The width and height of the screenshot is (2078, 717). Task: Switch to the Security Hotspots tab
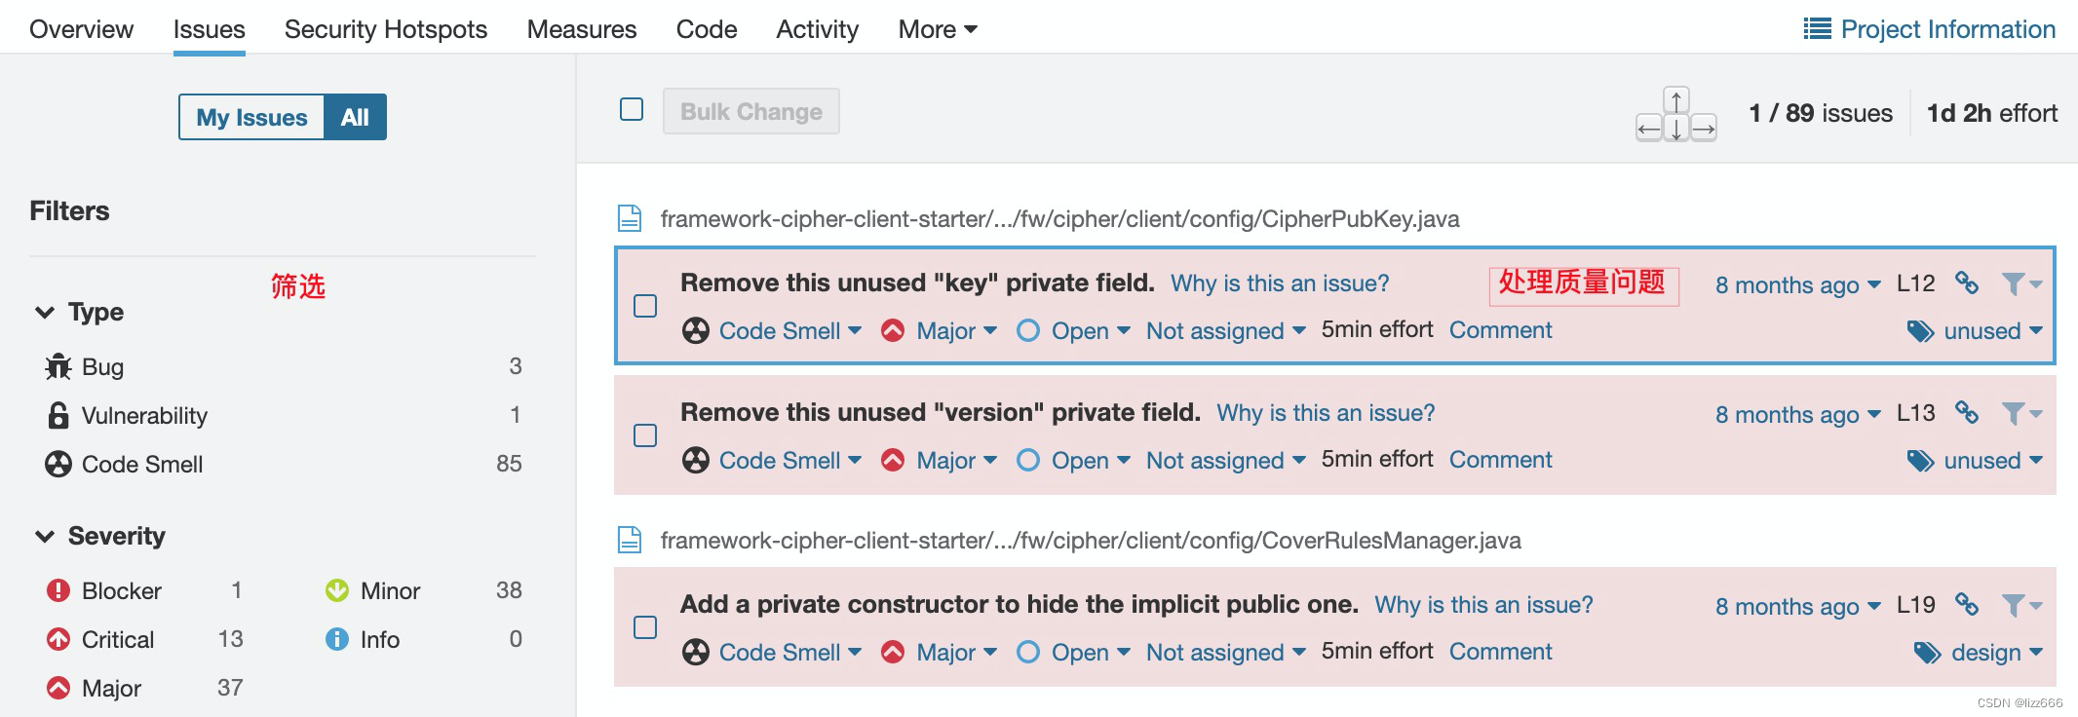[x=386, y=29]
